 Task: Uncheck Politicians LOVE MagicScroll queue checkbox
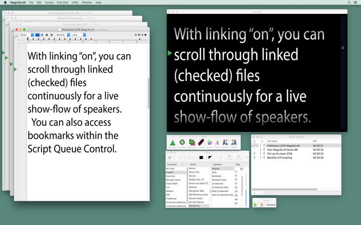(254, 145)
